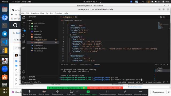Open the Extensions view
Viewport: 171px width, 96px height.
pyautogui.click(x=24, y=42)
